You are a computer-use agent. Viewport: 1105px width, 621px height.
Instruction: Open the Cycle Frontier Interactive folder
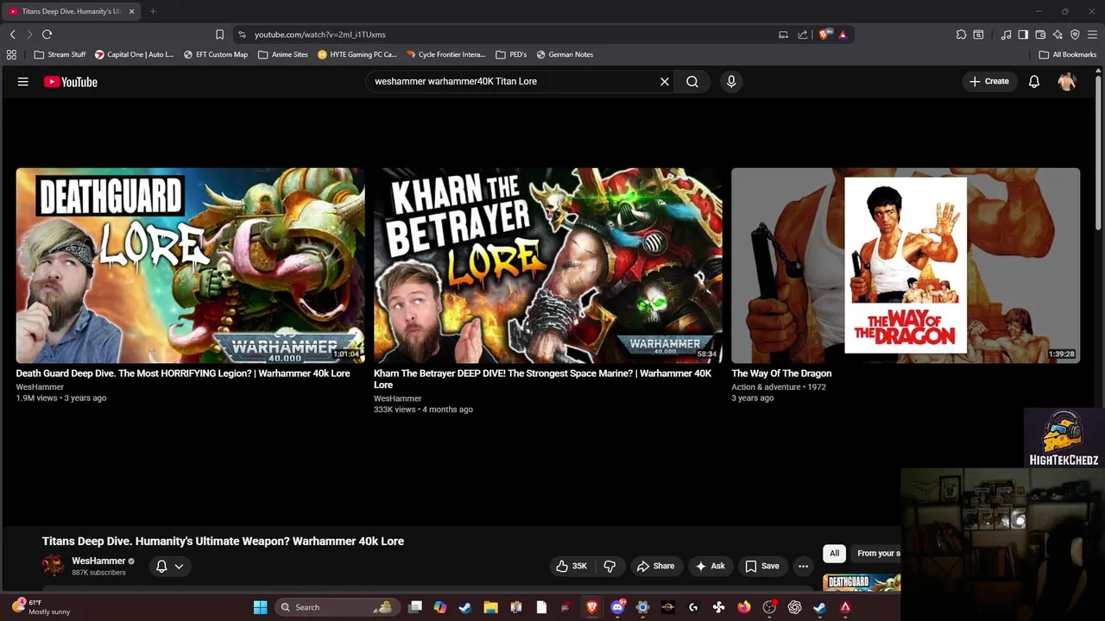445,54
